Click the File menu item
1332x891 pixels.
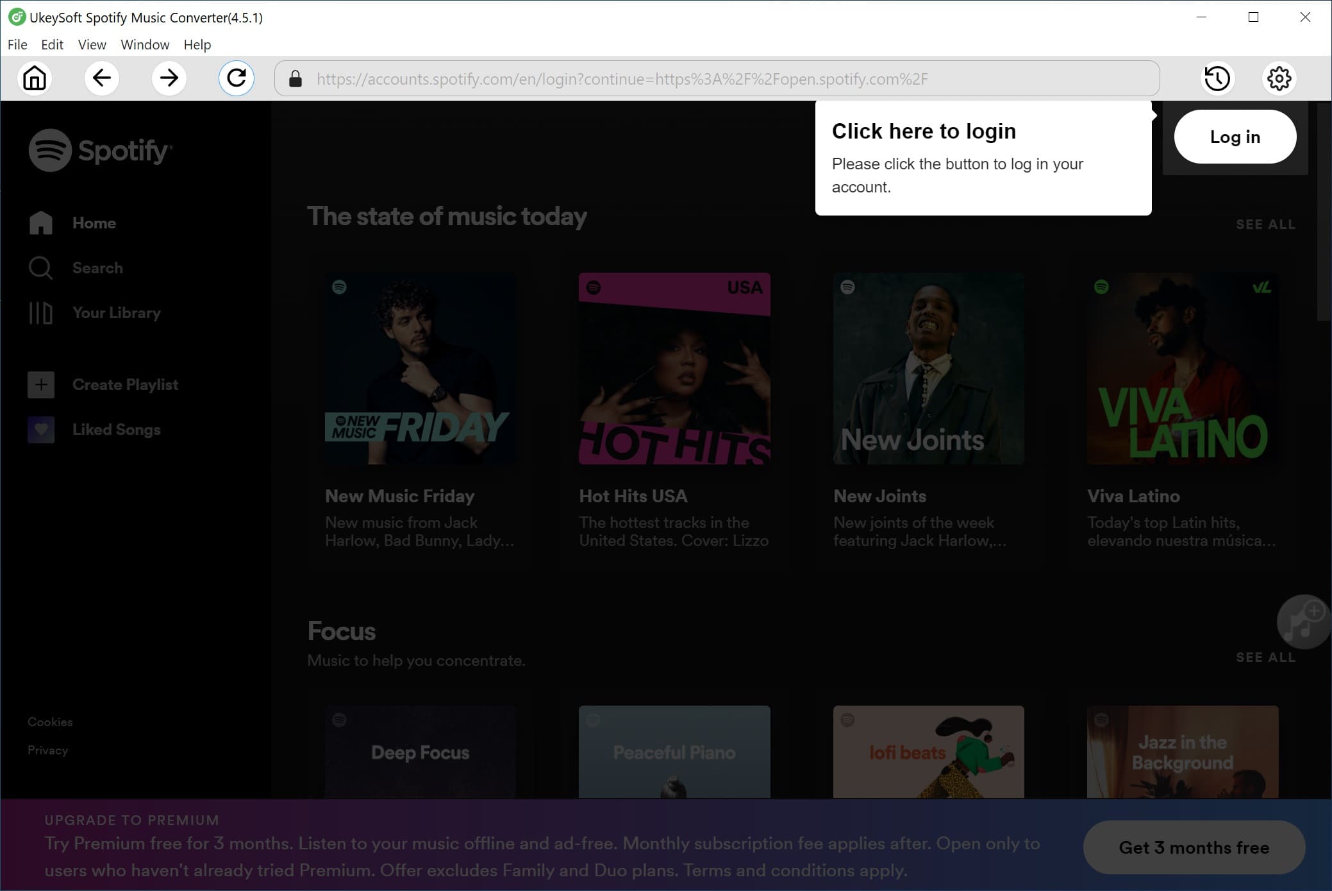coord(17,44)
